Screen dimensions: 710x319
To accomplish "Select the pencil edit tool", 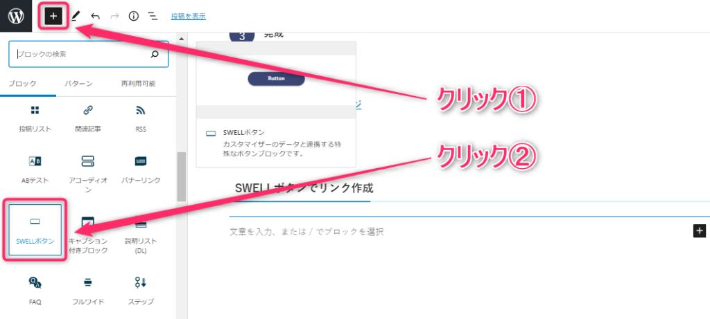I will (x=75, y=17).
